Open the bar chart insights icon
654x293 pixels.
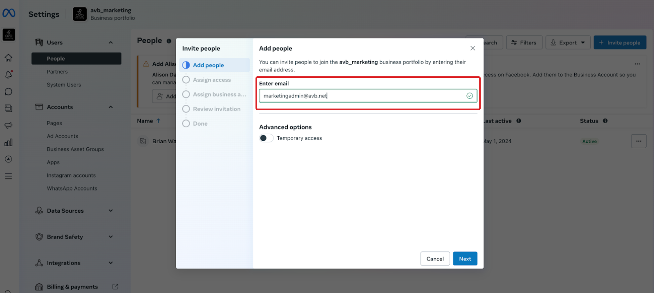point(9,142)
